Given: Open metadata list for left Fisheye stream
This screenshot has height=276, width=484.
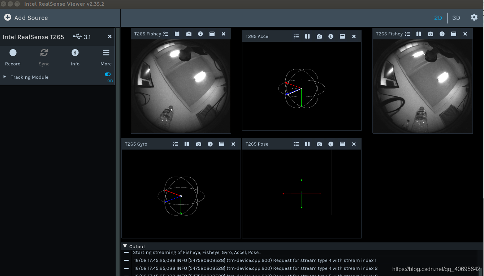Looking at the screenshot, I should pos(166,34).
